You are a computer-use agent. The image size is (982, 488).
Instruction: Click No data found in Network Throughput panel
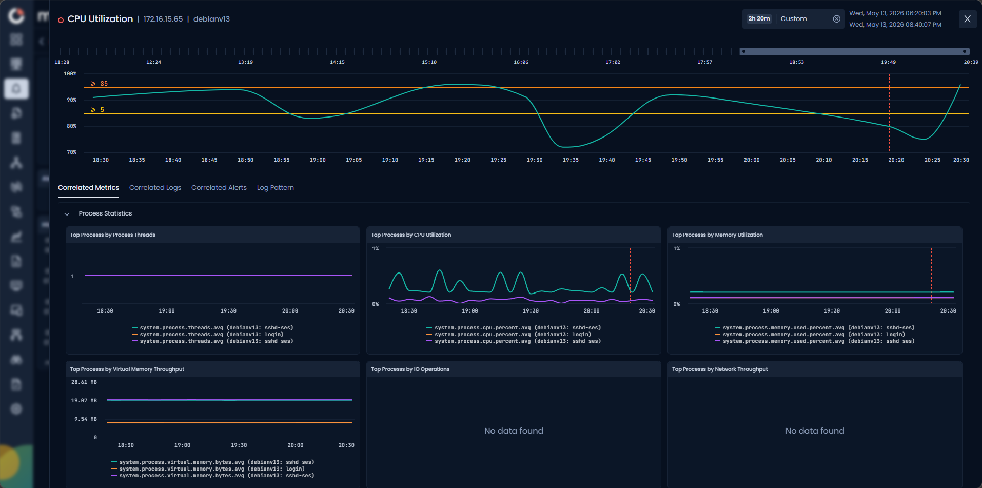[815, 431]
